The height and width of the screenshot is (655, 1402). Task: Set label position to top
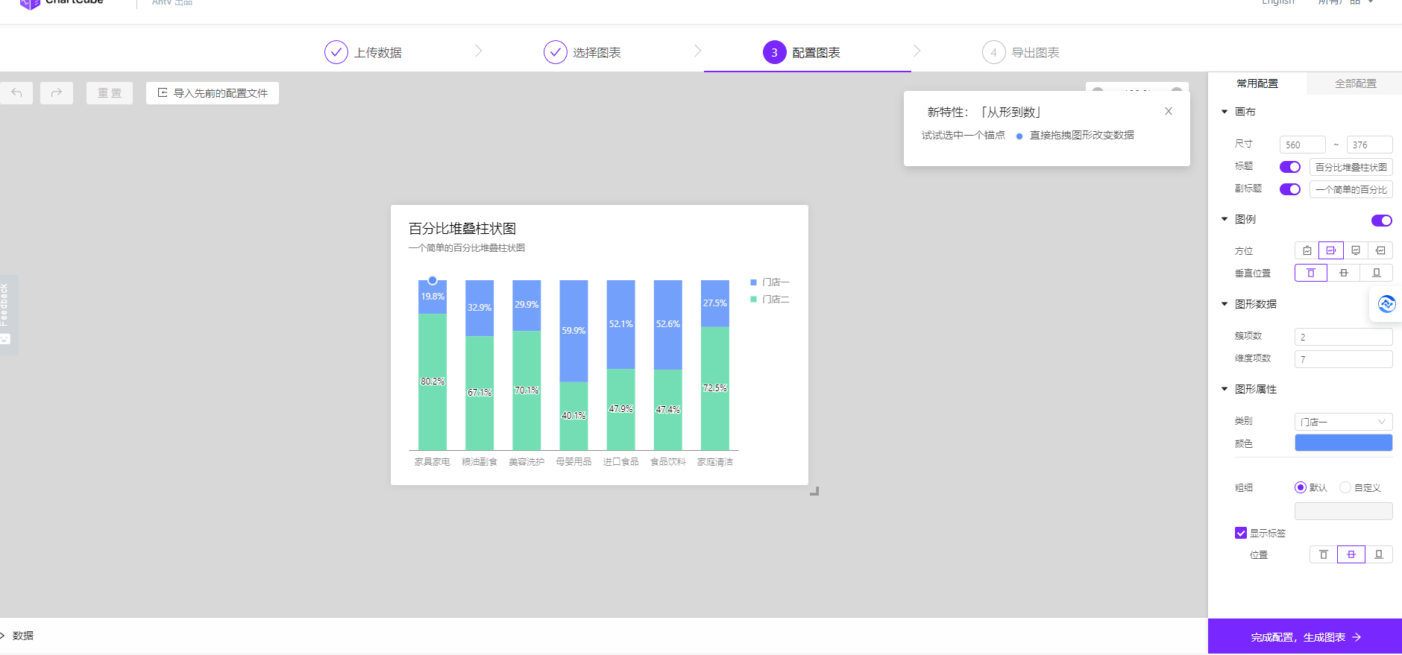[x=1323, y=555]
